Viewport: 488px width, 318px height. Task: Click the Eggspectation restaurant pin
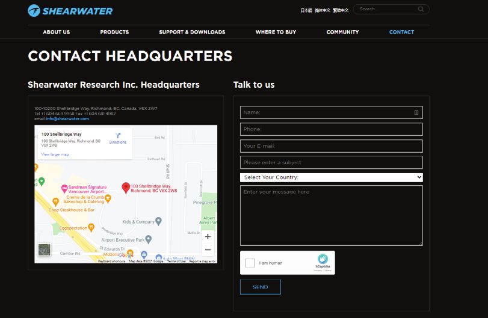coord(91,228)
